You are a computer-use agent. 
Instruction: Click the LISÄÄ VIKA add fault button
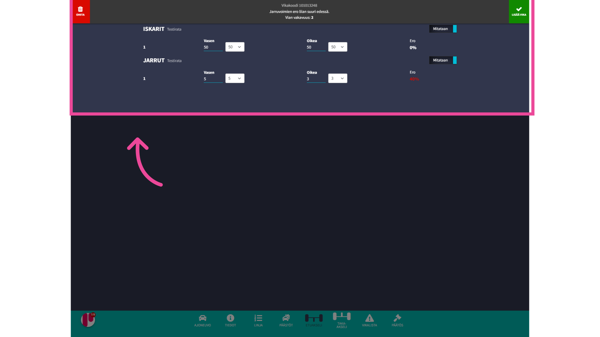coord(519,12)
